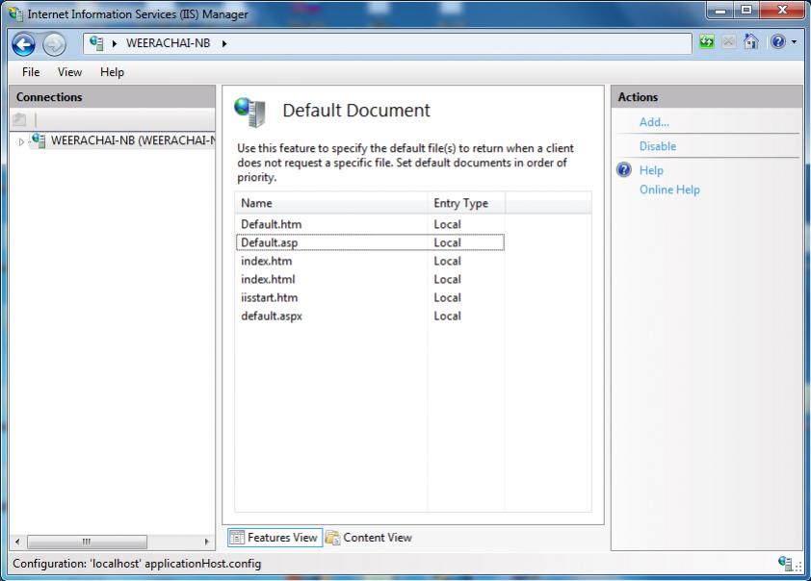Screen dimensions: 811x581
Task: Minimize the IIS Manager window
Action: tap(720, 10)
